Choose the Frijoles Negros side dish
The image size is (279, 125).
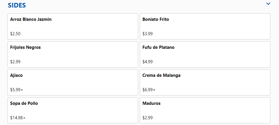pos(72,54)
